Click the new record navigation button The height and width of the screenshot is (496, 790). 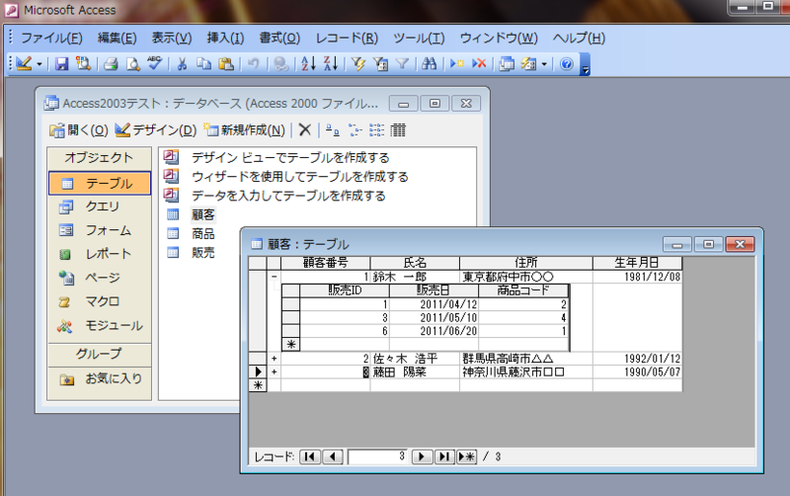click(x=466, y=456)
